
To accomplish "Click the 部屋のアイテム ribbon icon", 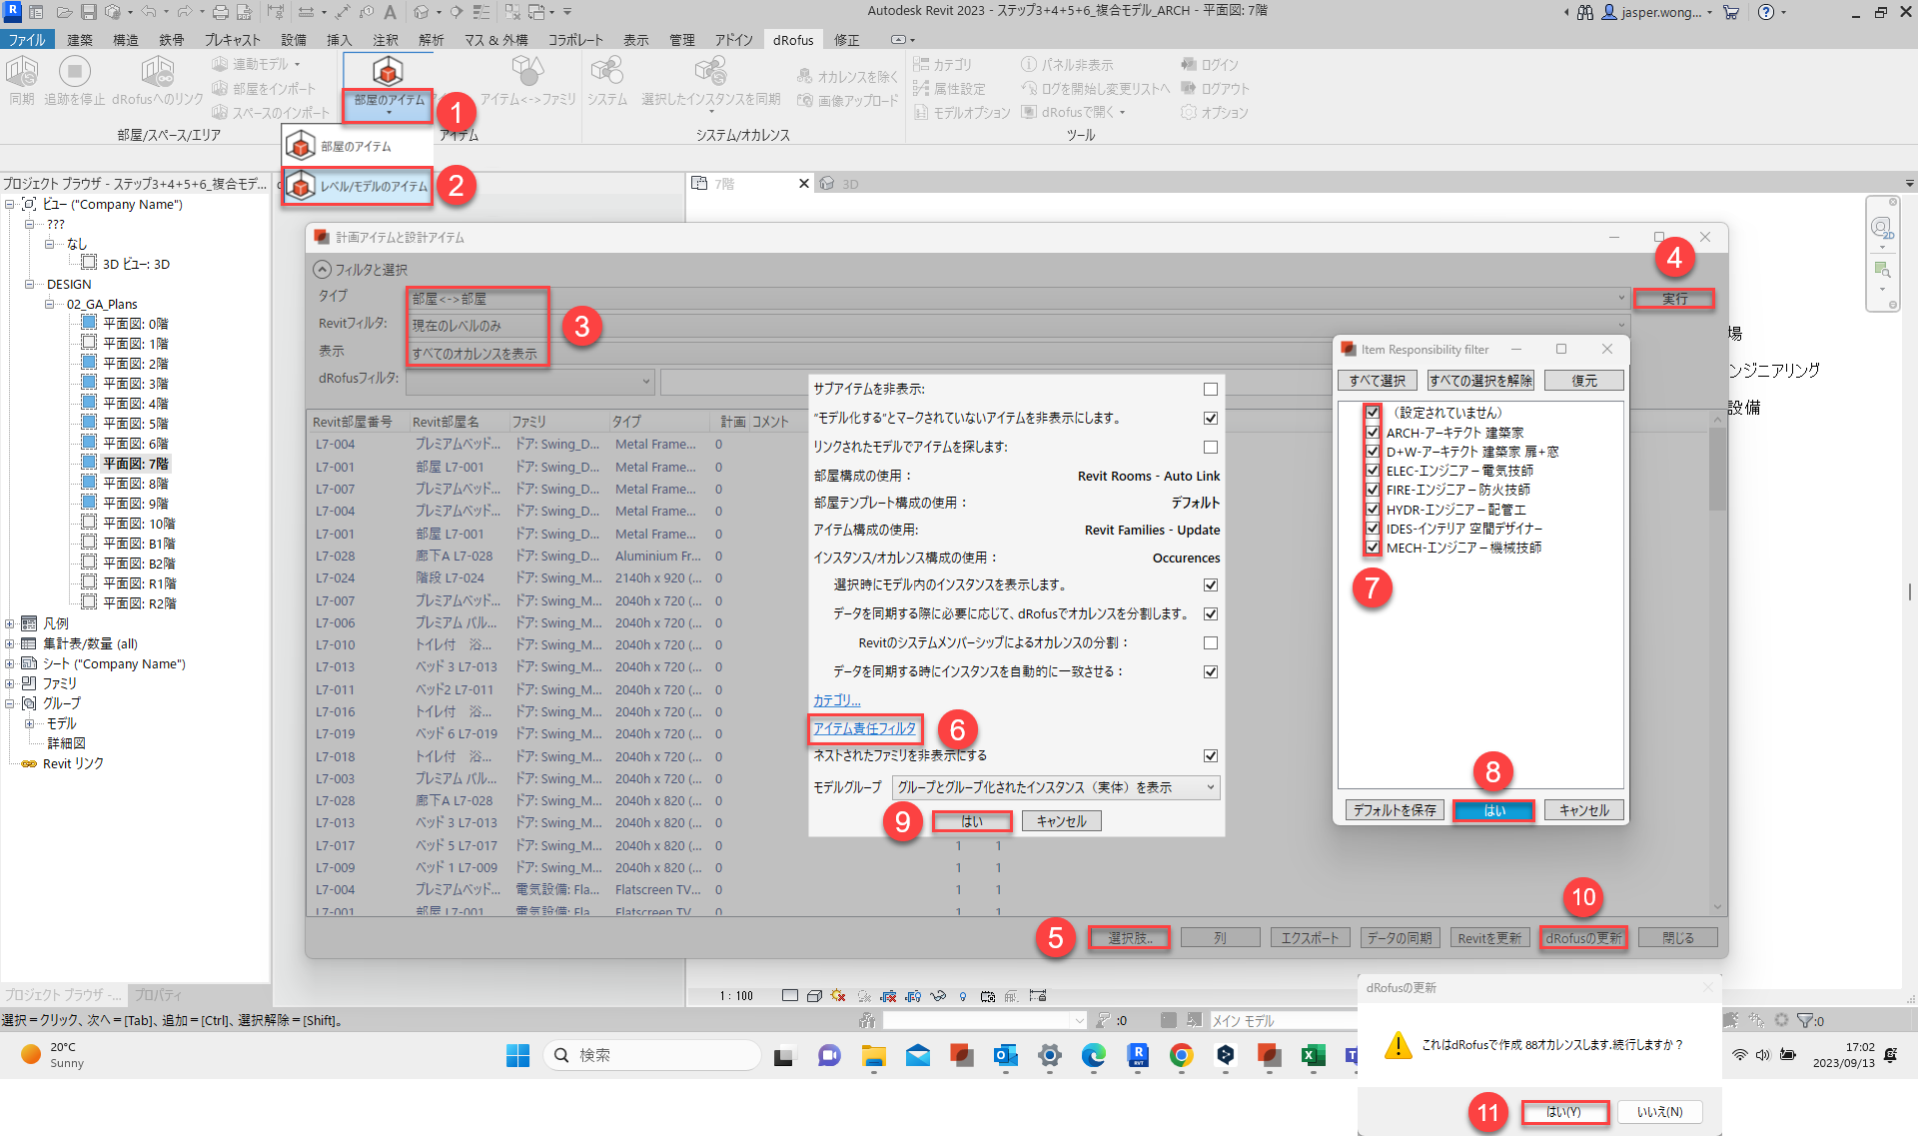I will [388, 73].
